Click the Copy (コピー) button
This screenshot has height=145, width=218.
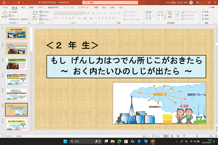coord(13,15)
